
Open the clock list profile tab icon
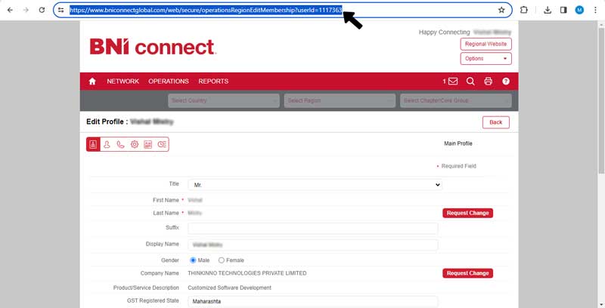pyautogui.click(x=162, y=144)
